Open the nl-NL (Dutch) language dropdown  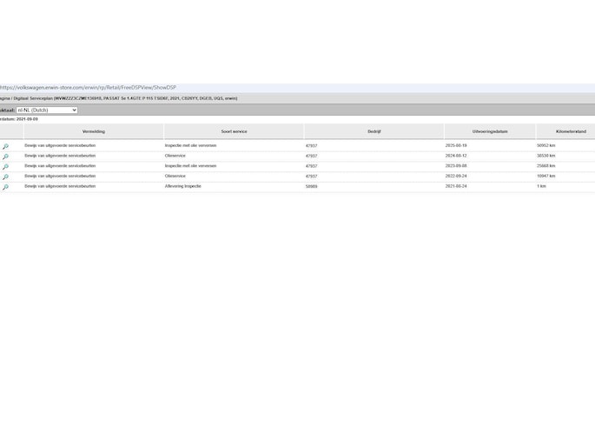point(47,110)
